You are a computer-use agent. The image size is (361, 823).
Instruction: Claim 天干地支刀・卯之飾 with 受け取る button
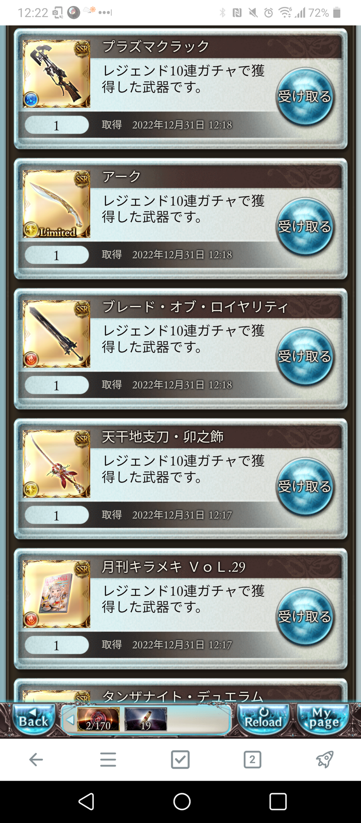point(305,487)
